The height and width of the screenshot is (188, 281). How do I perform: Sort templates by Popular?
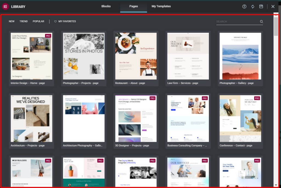pos(38,21)
